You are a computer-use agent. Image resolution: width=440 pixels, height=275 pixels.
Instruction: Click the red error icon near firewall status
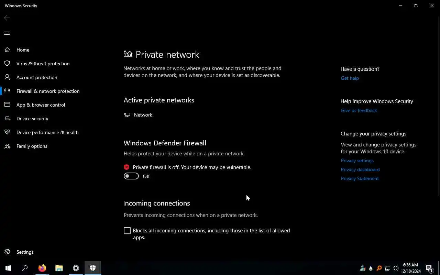pyautogui.click(x=126, y=167)
